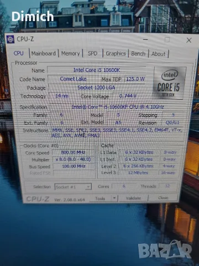Click the 0.744 V core voltage value

tap(128, 96)
